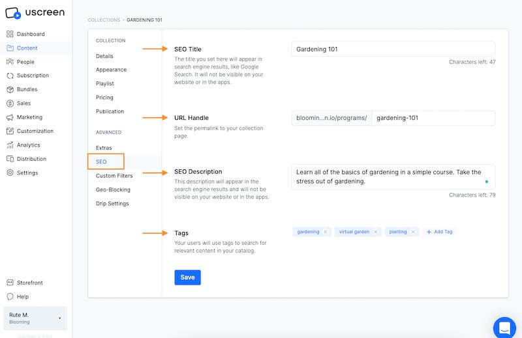Open Analytics chart icon

pyautogui.click(x=10, y=145)
